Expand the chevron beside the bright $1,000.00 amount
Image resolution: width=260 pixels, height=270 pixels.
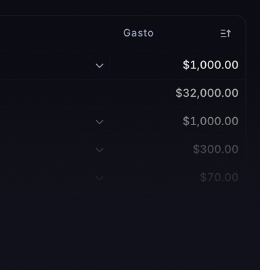[100, 66]
